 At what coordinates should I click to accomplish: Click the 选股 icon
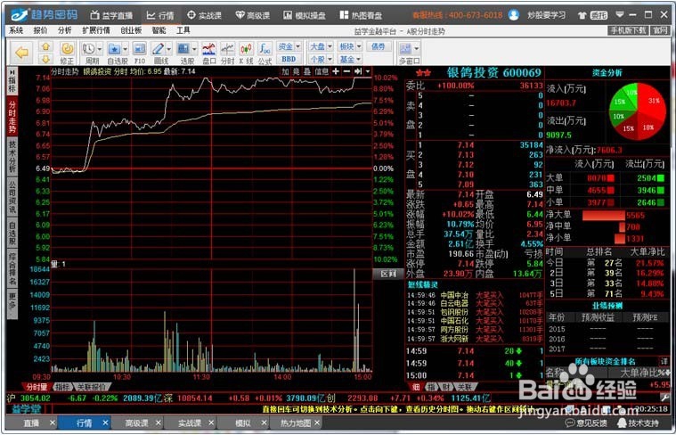tap(183, 49)
